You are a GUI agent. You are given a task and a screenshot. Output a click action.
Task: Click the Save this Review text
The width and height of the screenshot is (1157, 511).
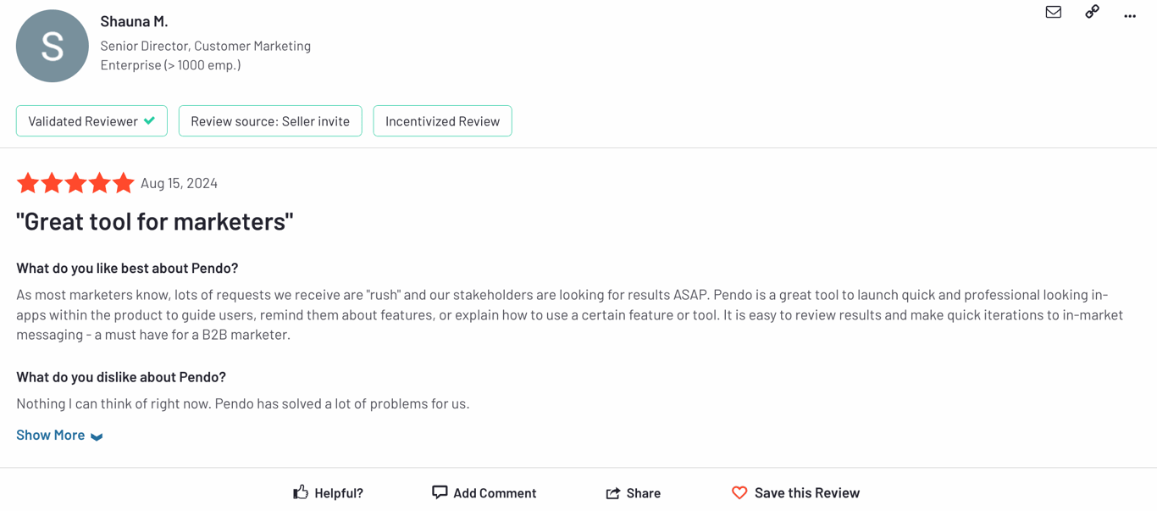[806, 493]
